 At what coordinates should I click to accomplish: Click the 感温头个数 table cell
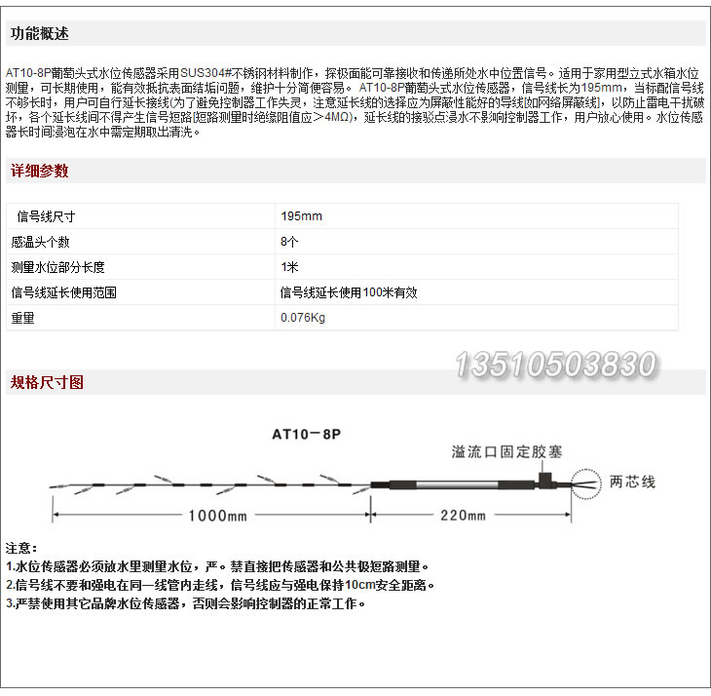[140, 242]
